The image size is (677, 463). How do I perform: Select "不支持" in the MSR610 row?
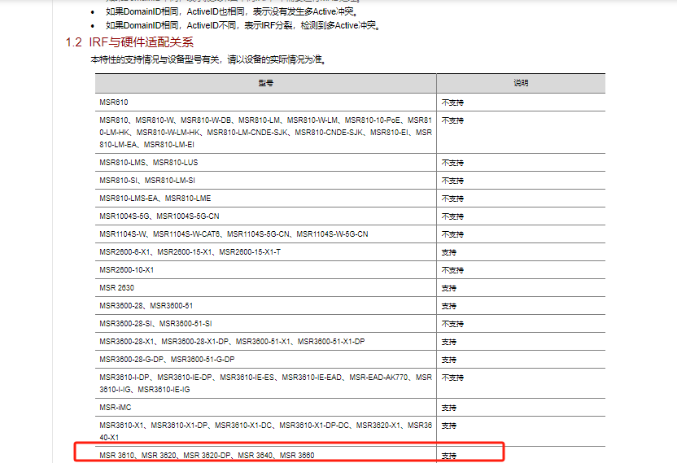[x=452, y=103]
